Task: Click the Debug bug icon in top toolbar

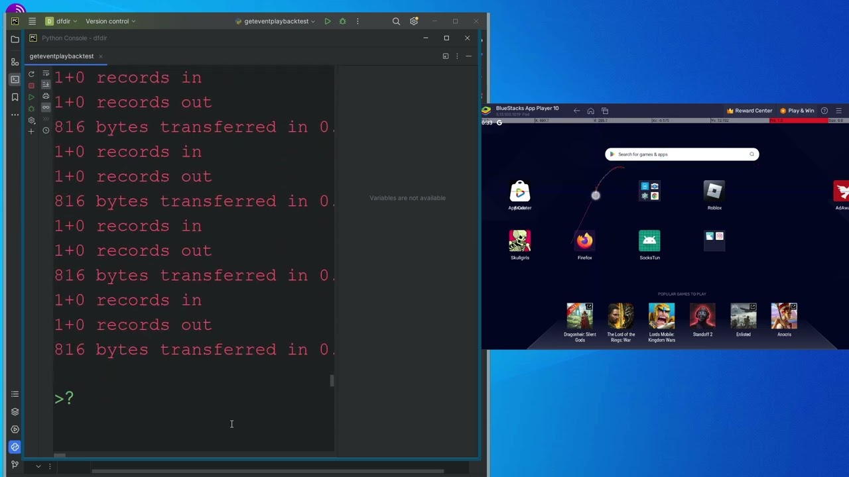Action: coord(342,21)
